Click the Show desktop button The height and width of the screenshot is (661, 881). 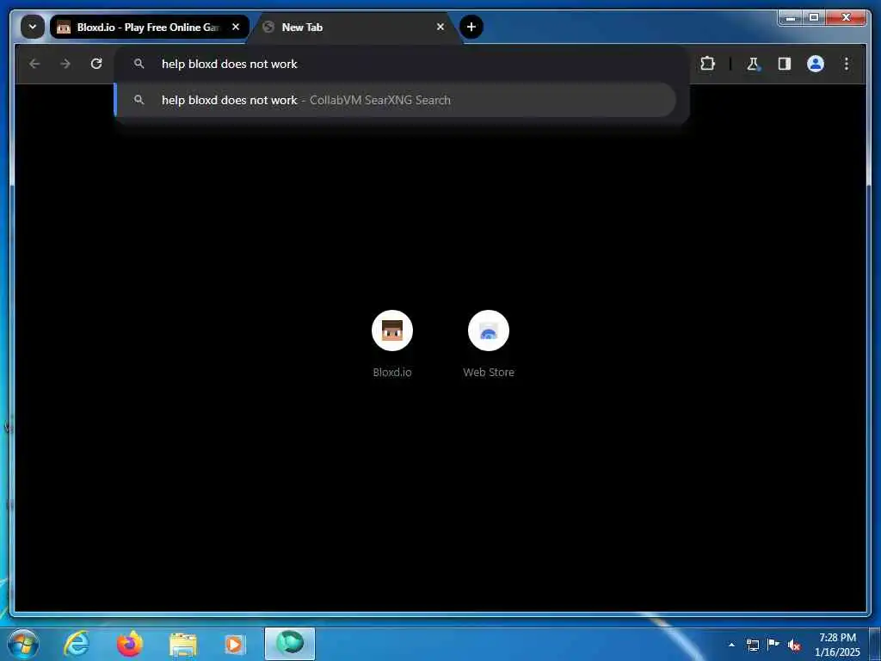point(875,644)
